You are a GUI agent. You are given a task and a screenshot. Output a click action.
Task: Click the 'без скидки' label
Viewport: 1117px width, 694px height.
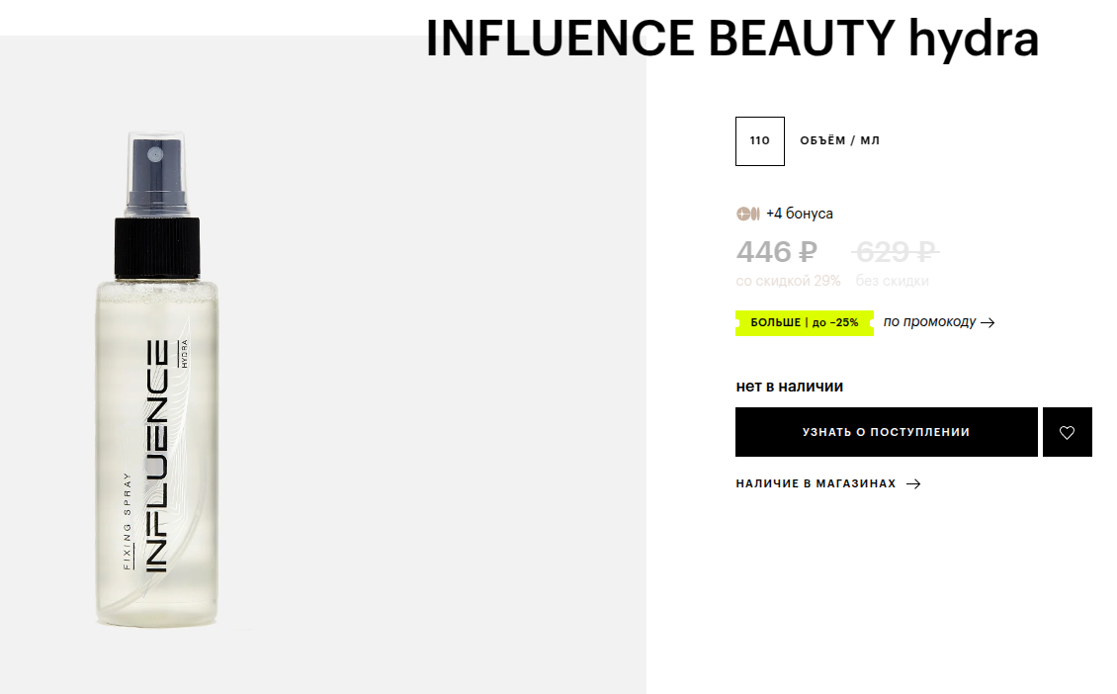click(x=892, y=281)
